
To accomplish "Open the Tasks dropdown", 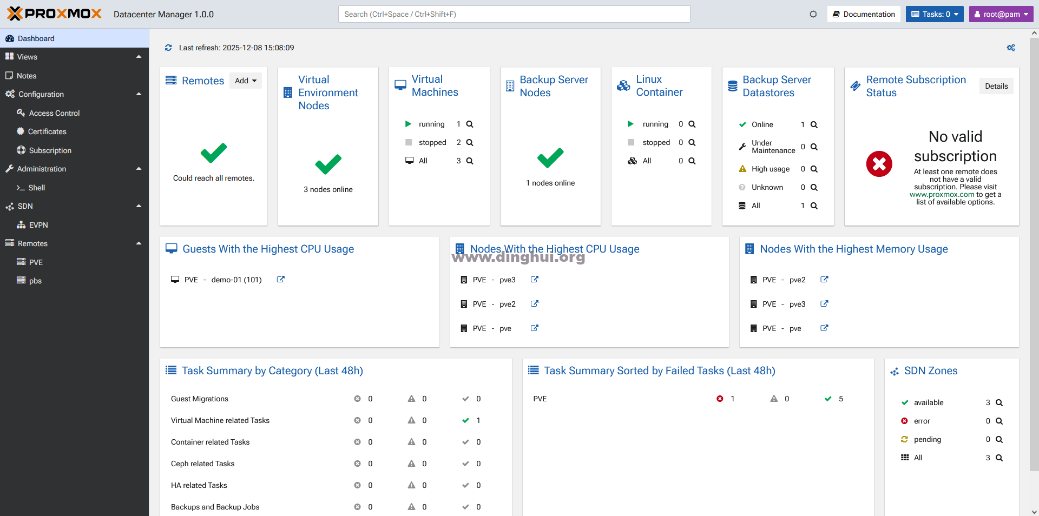I will pos(935,14).
